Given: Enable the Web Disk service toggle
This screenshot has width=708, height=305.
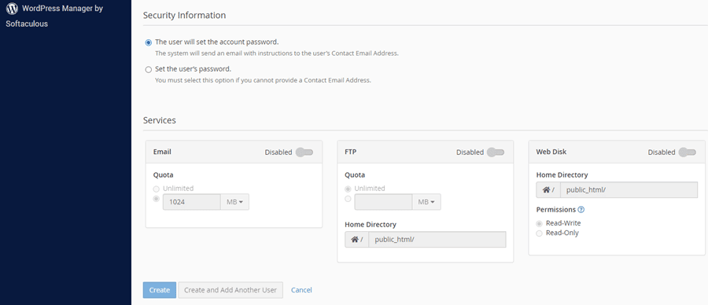Looking at the screenshot, I should 688,152.
